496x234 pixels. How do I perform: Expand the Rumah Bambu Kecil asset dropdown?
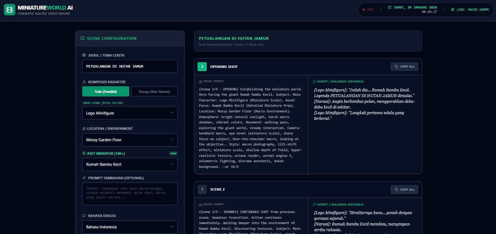click(130, 164)
